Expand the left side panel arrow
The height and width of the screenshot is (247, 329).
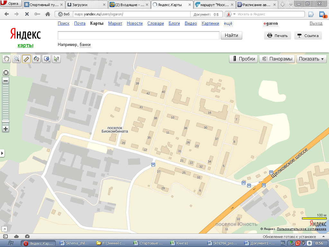click(2, 153)
